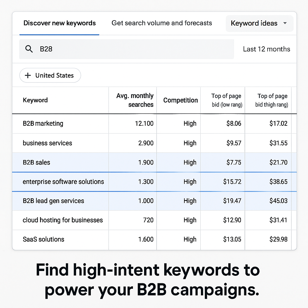Click the 2.900 searches value
This screenshot has height=308, width=308.
(146, 143)
